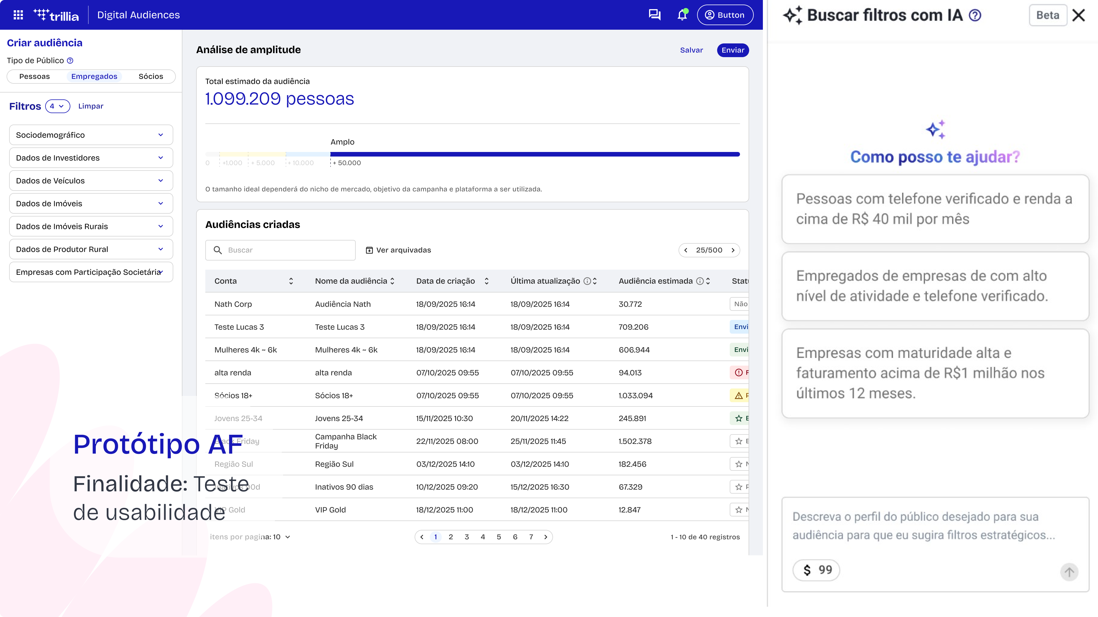Viewport: 1098px width, 617px height.
Task: Open Ver arquivadas
Action: pyautogui.click(x=399, y=250)
